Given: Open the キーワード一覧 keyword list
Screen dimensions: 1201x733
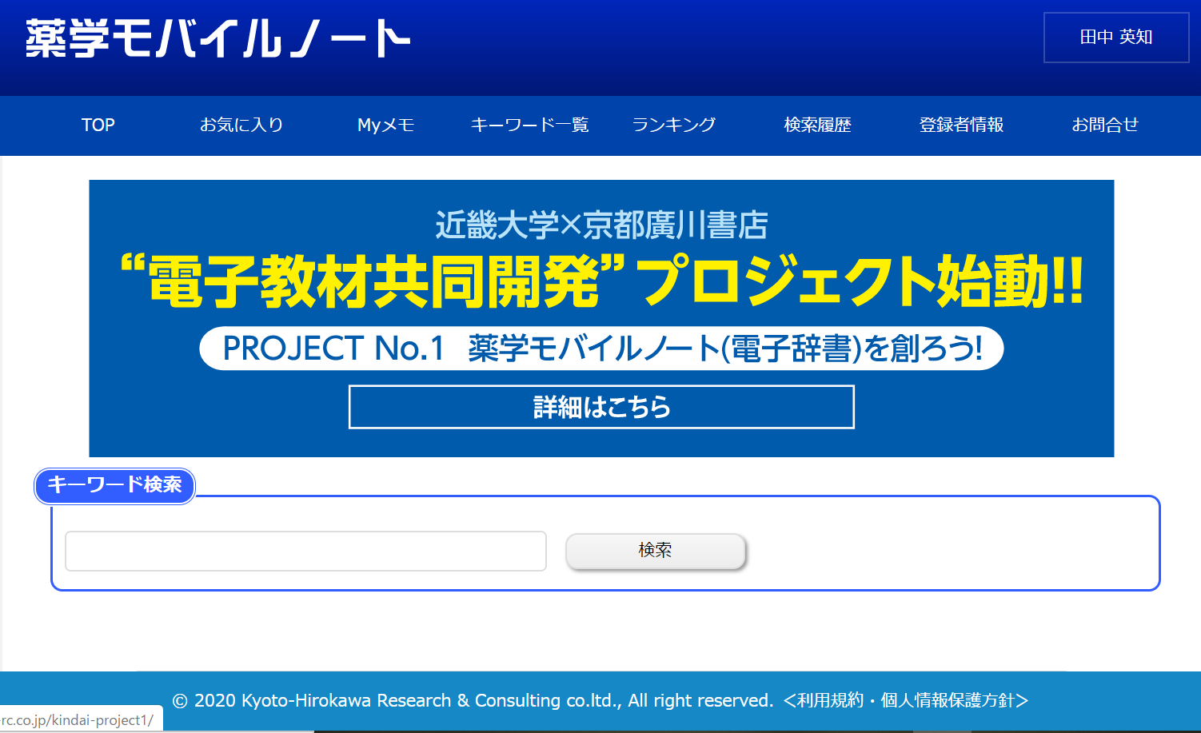Looking at the screenshot, I should coord(529,125).
